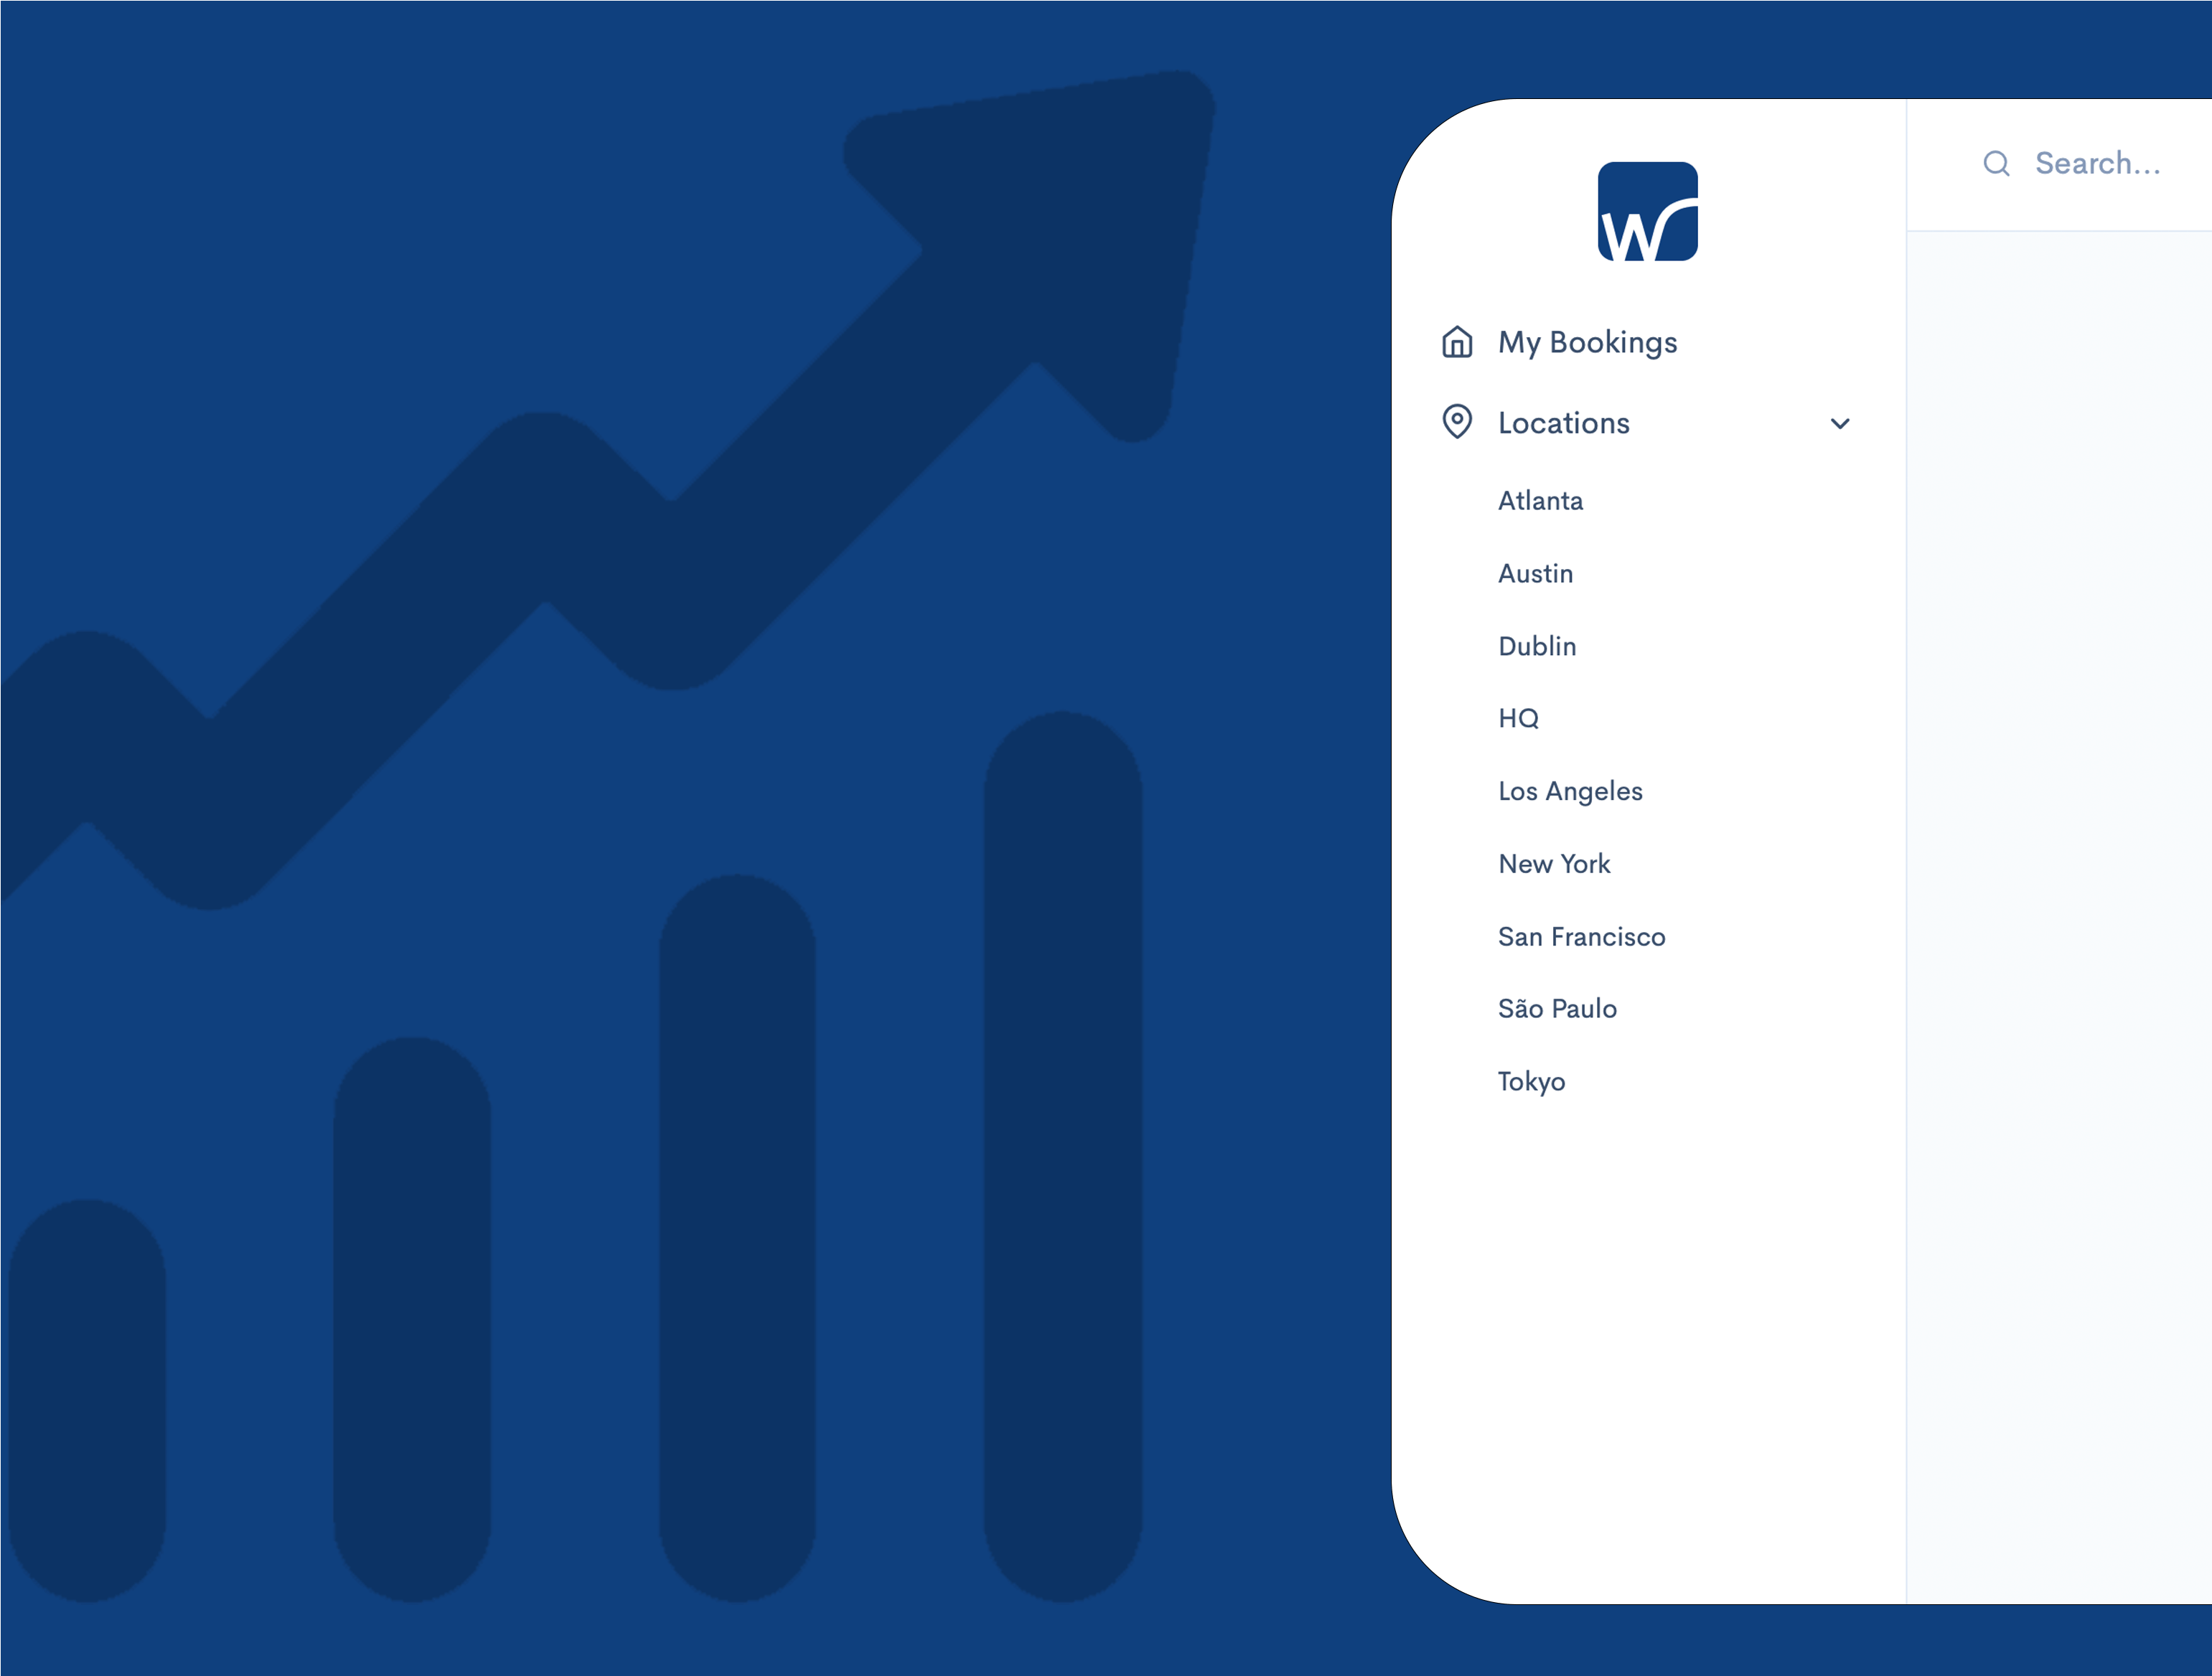Image resolution: width=2212 pixels, height=1676 pixels.
Task: Click the San Francisco location link
Action: coord(1580,935)
